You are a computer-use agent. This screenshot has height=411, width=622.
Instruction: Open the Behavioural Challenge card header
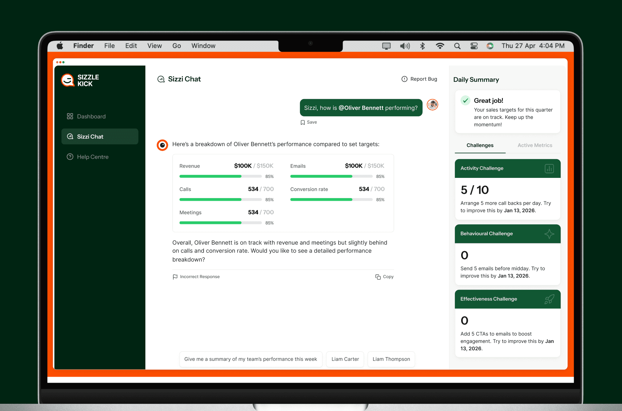tap(508, 234)
